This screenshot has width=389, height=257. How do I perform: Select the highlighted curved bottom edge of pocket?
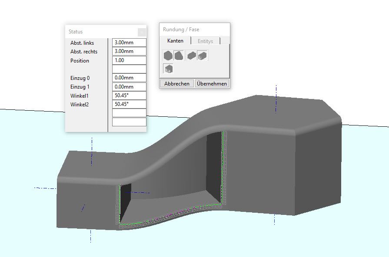click(x=171, y=215)
